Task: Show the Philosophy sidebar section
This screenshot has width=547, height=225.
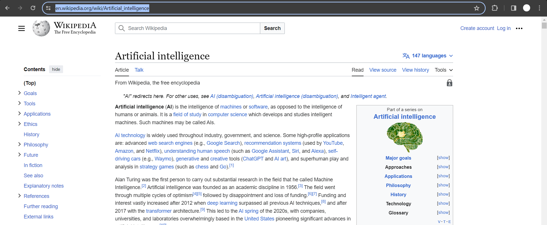Action: click(443, 185)
